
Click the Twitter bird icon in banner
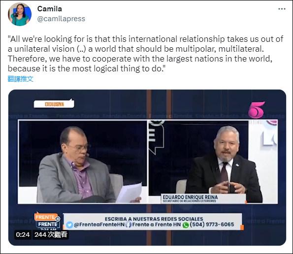pos(70,225)
